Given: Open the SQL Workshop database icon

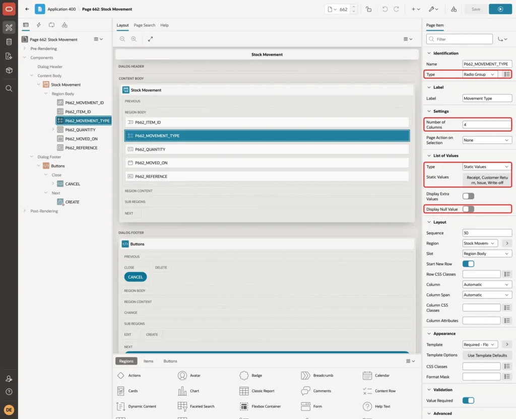Looking at the screenshot, I should (9, 42).
